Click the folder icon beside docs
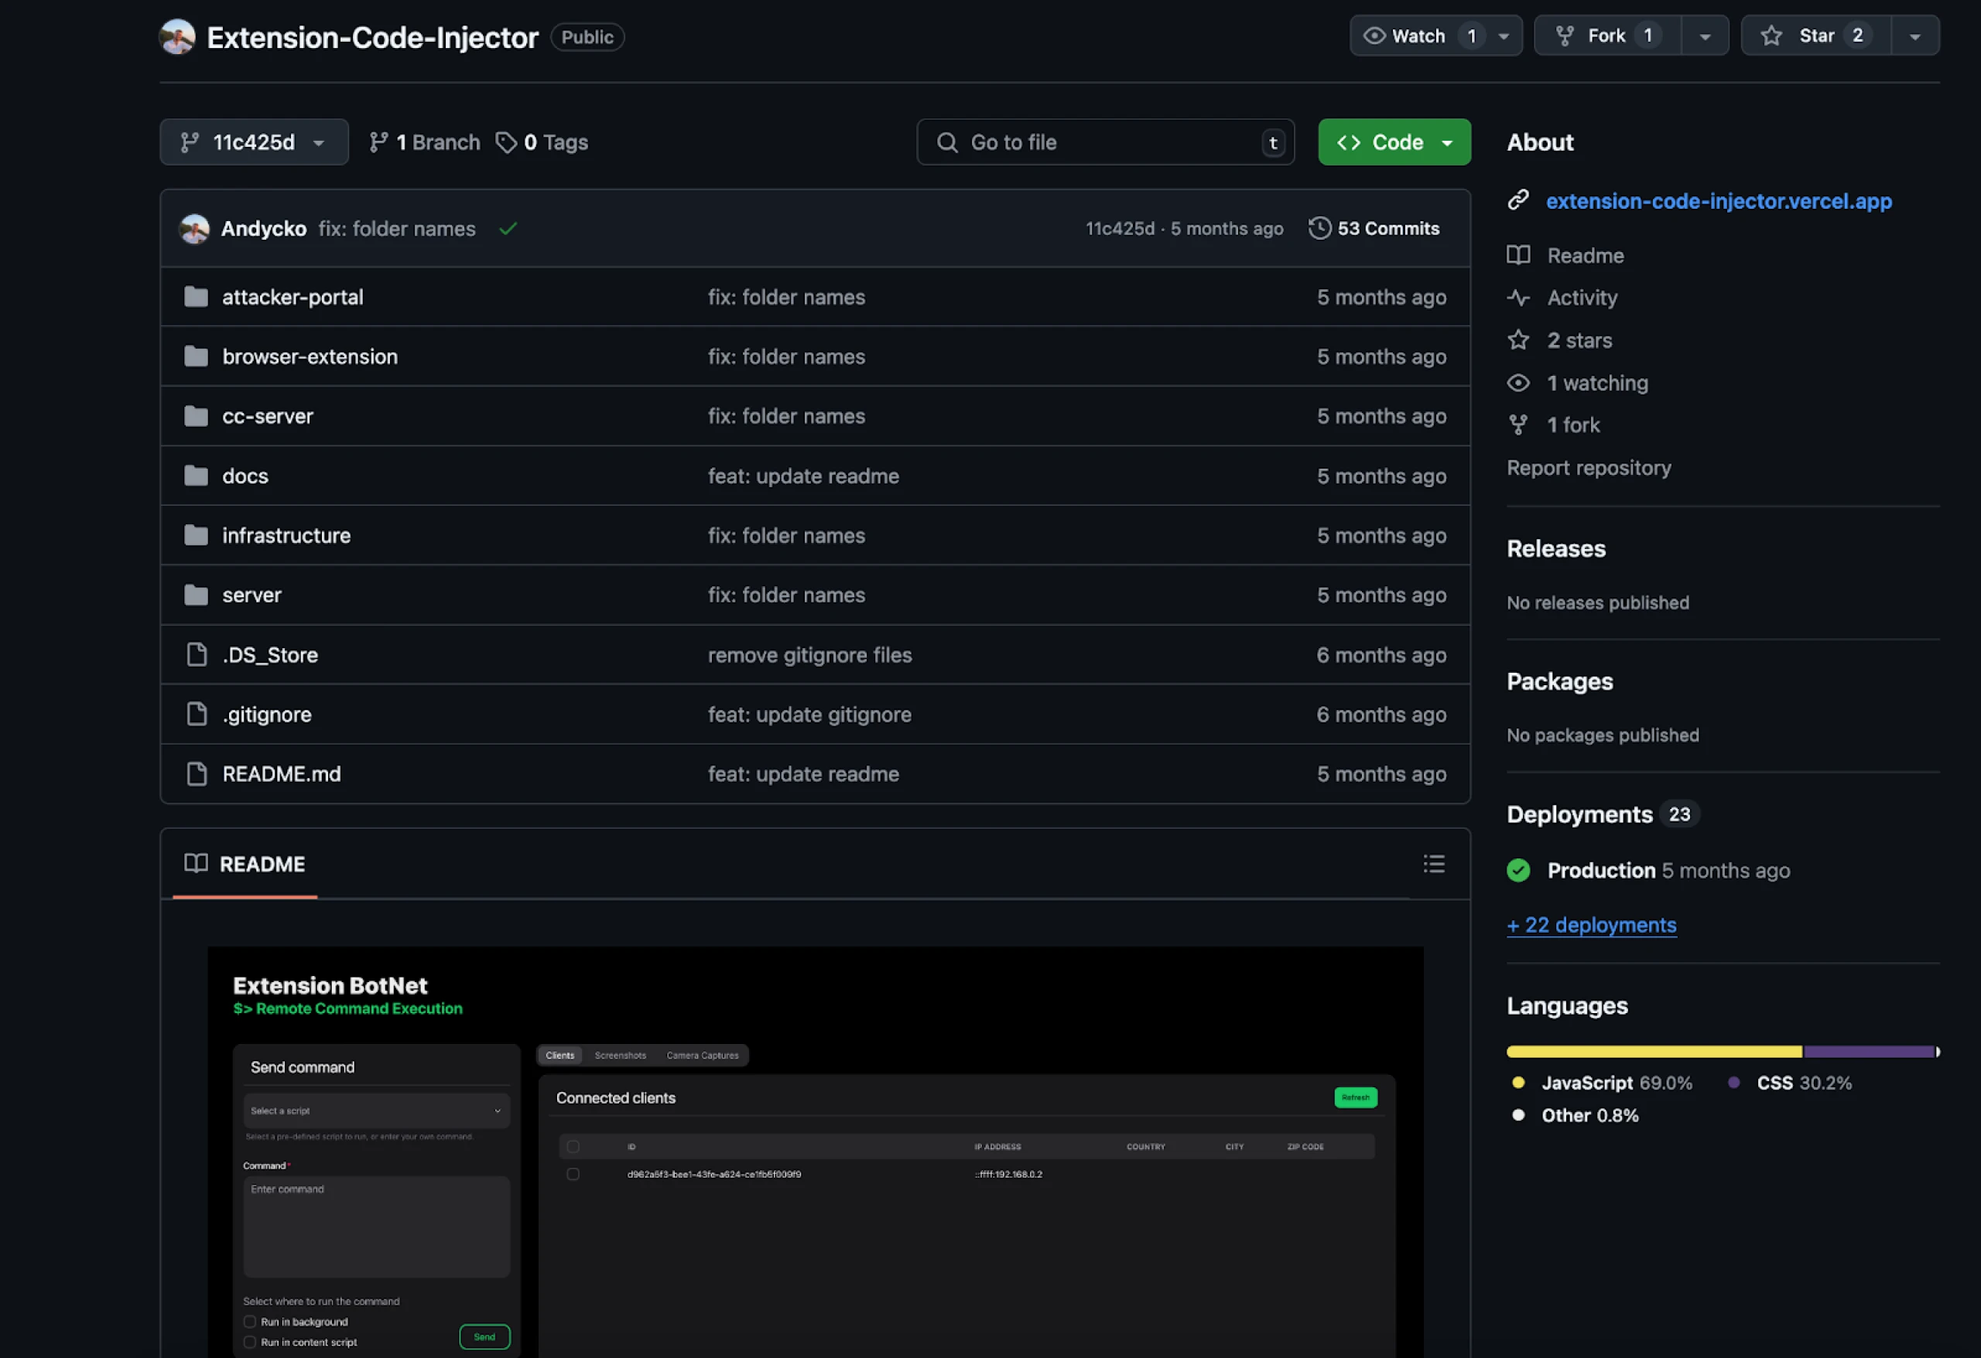Image resolution: width=1981 pixels, height=1358 pixels. [196, 476]
